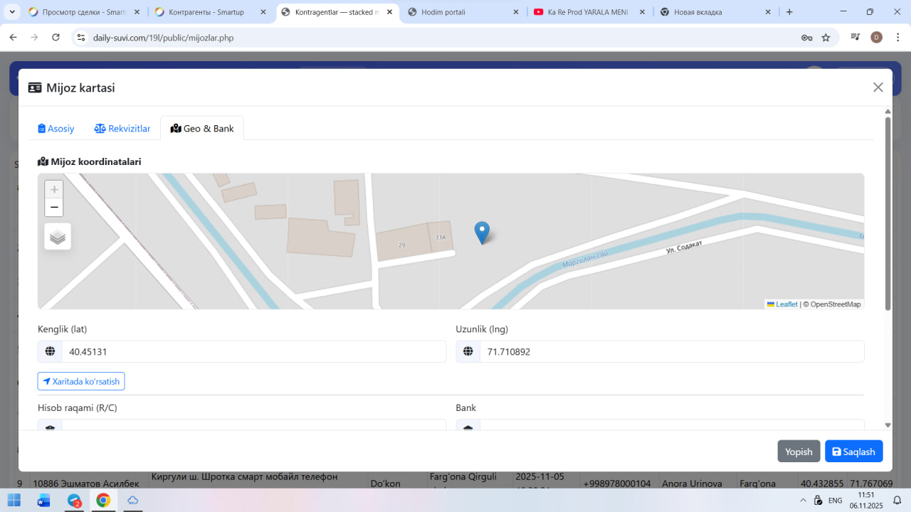Close the Контрагенты - Smartup tab
The image size is (911, 512).
tap(263, 12)
